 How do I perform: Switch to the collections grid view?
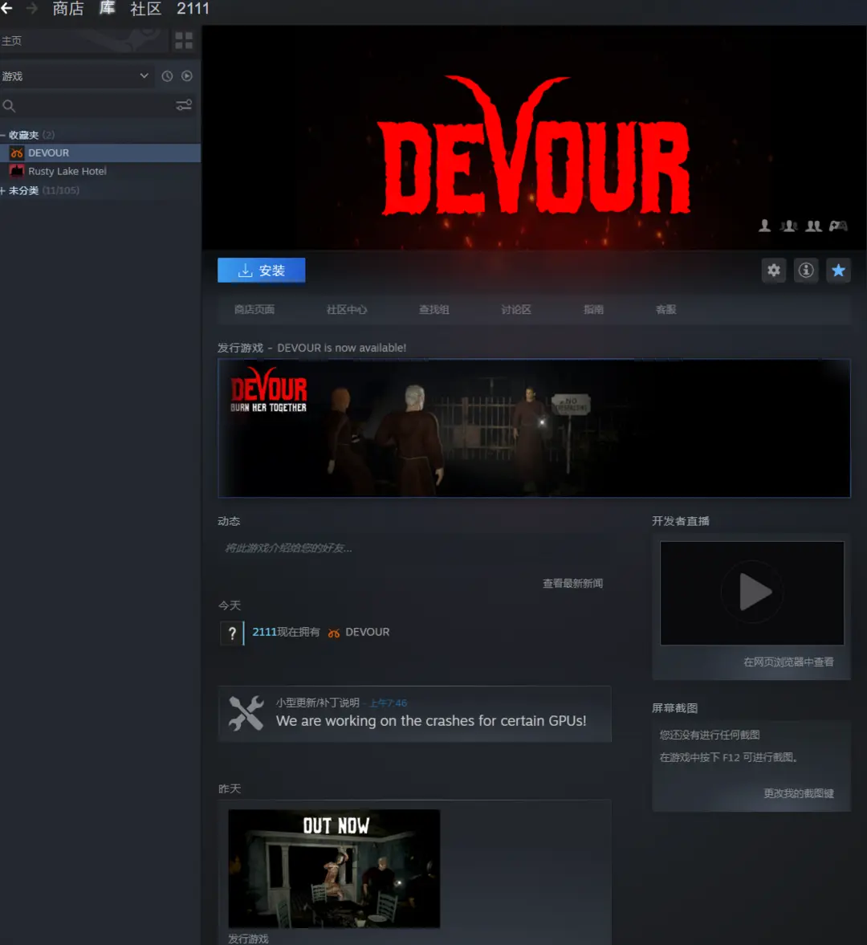(x=184, y=40)
